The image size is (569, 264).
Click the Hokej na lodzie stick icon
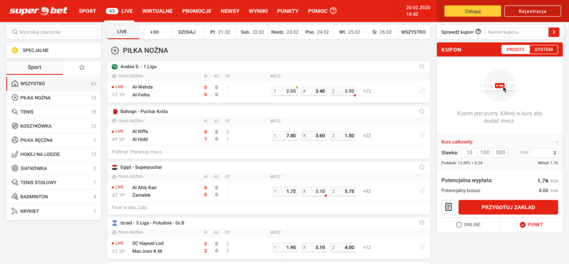coord(15,154)
